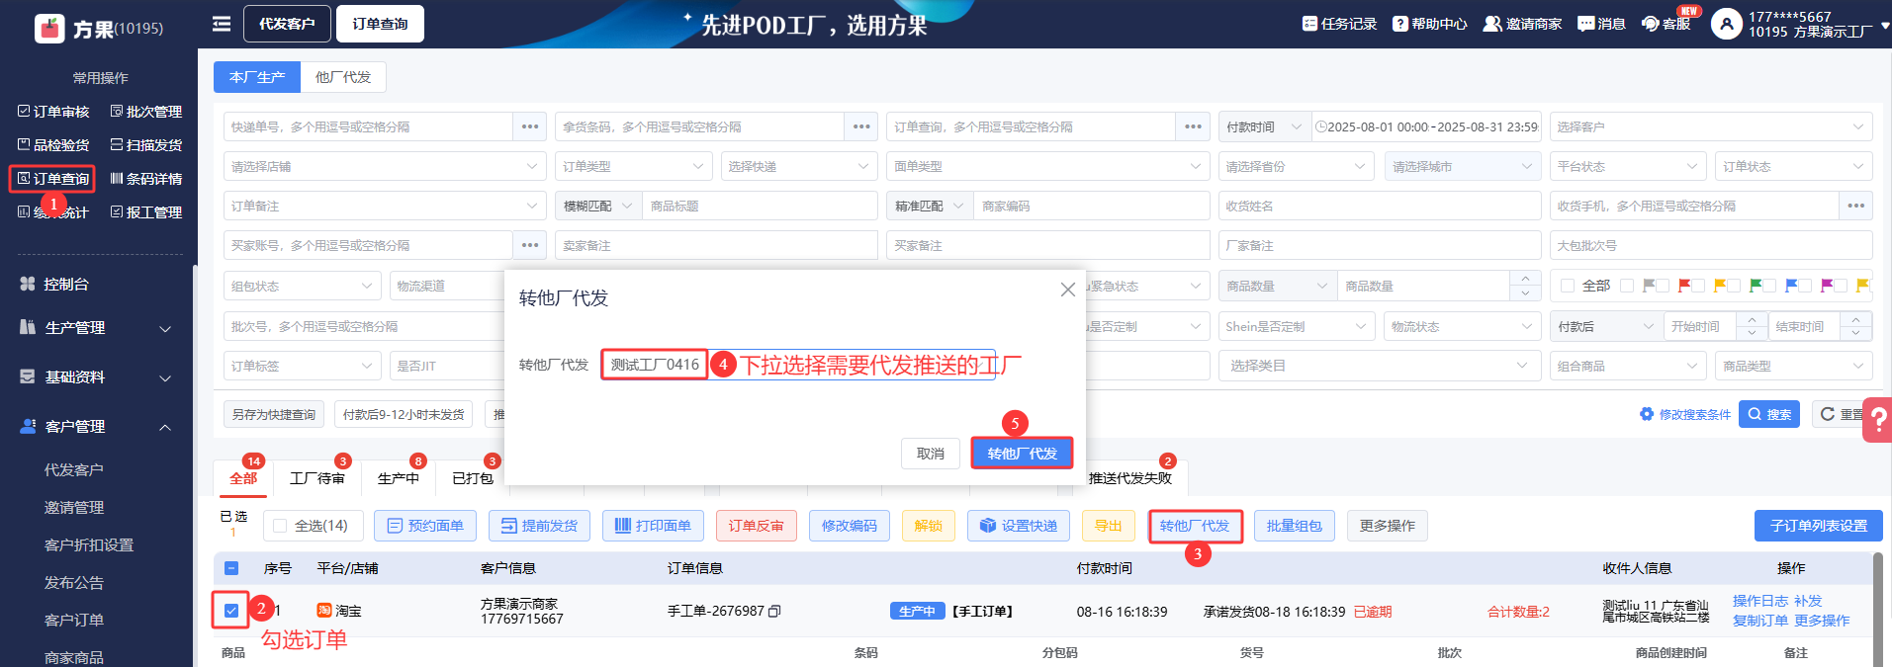Collapse the sidebar with the hamburger icon

(x=222, y=24)
